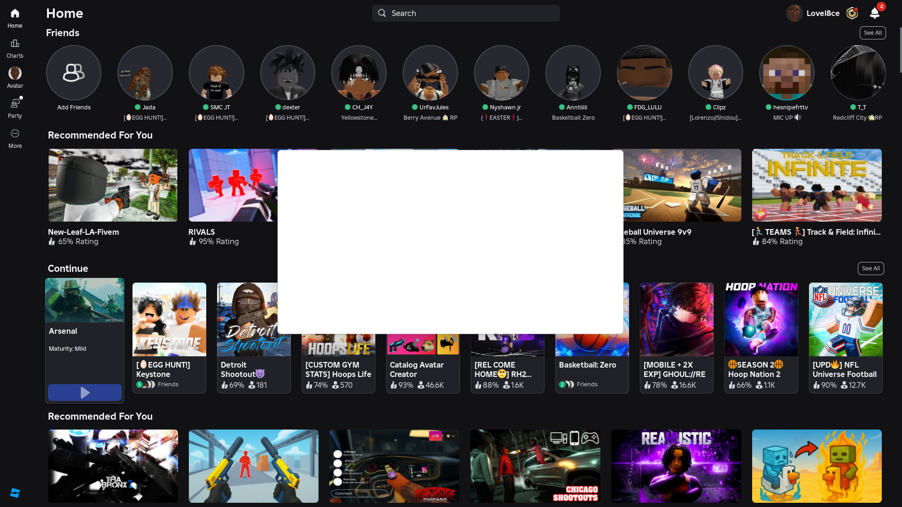
Task: Click the Search input field
Action: [466, 13]
